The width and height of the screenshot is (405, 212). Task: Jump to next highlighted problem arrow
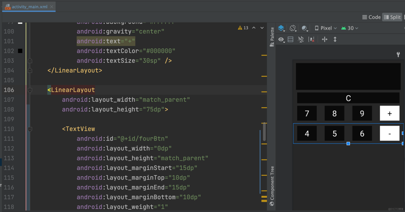[x=262, y=28]
